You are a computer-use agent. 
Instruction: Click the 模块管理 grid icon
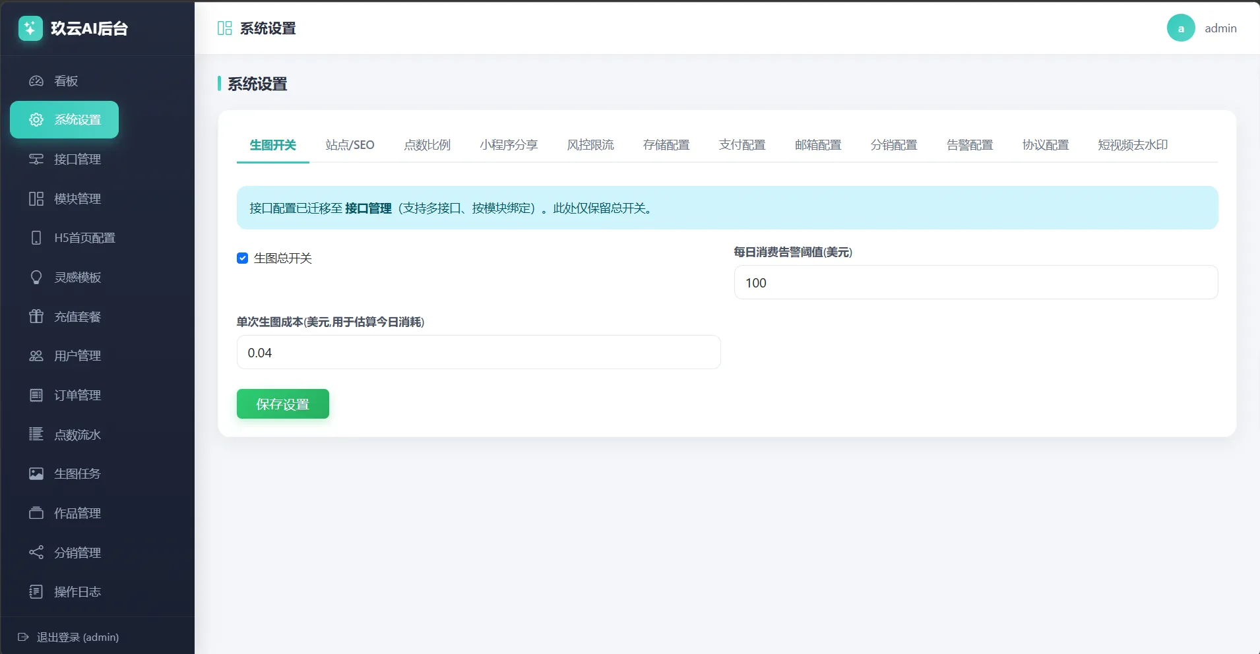[36, 198]
